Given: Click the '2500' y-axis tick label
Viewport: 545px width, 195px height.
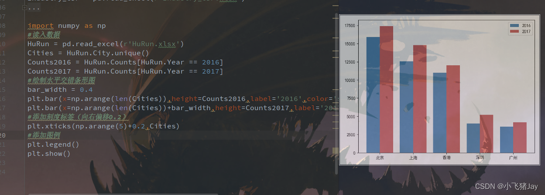Looking at the screenshot, I should [351, 134].
